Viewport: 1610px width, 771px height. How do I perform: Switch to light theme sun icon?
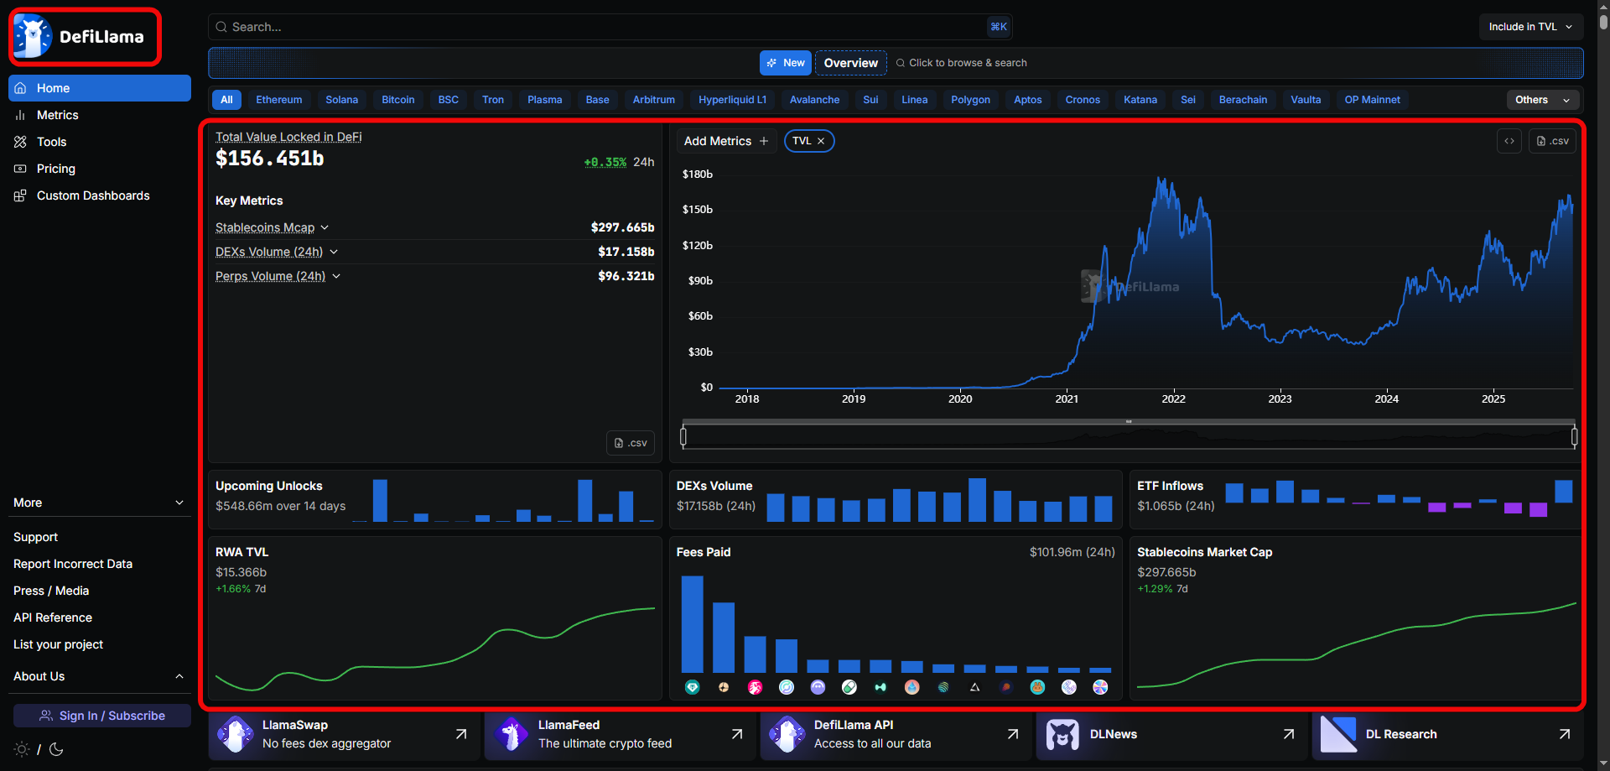tap(22, 749)
